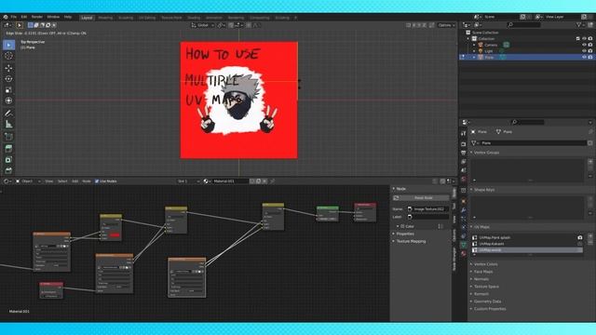This screenshot has height=335, width=596.
Task: Click the outliner search field
Action: [x=523, y=25]
